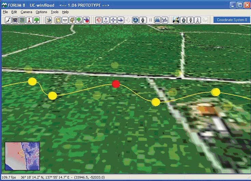Activate the red rotate globe icon
Viewport: 251px width, 181px height.
(99, 20)
